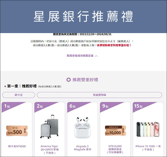This screenshot has width=167, height=157.
Task: Open the 點我查看成功推薦定義 link
Action: click(80, 56)
